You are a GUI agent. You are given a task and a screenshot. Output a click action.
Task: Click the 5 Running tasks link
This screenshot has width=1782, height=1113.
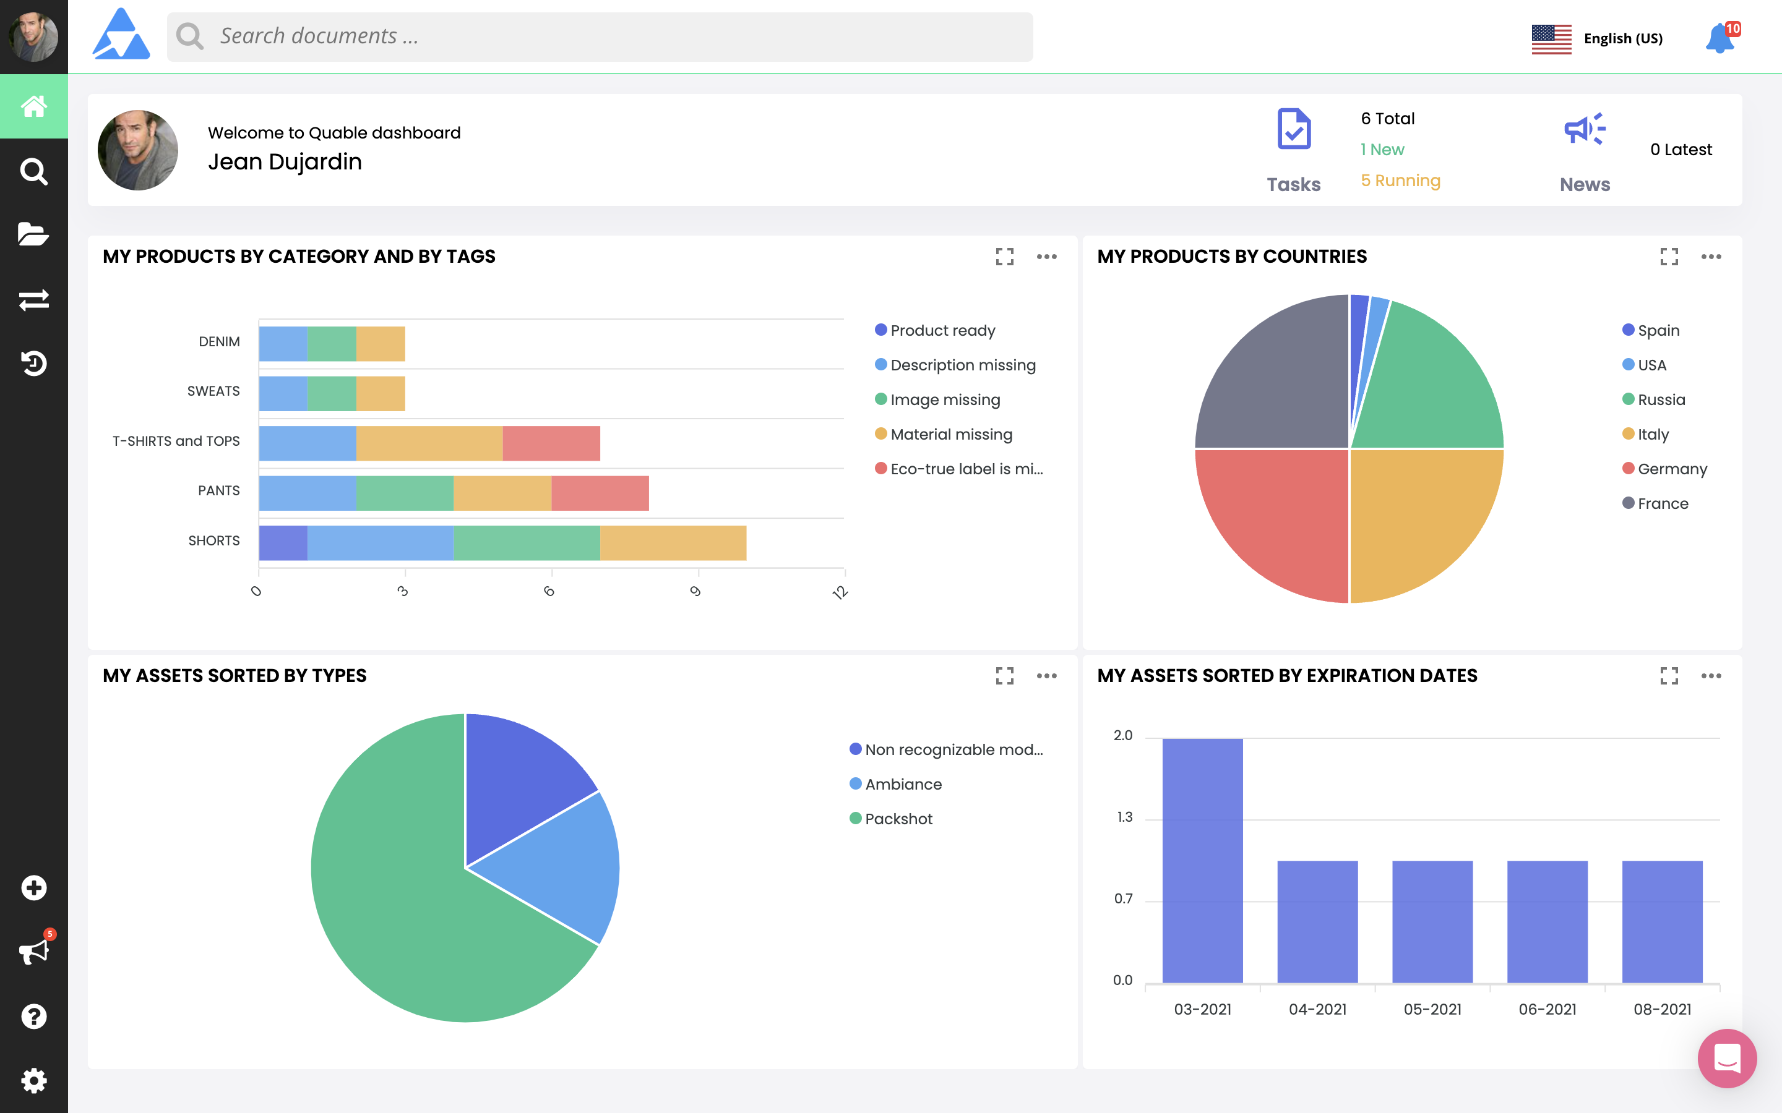click(1401, 181)
